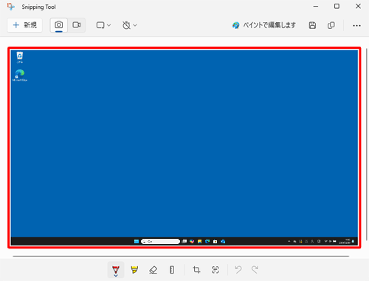Screen dimensions: 369x281
Task: Save the snip with the floppy disk icon
Action: 312,25
